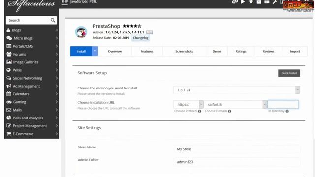
Task: Open top-rated scripts star icon
Action: point(251,2)
